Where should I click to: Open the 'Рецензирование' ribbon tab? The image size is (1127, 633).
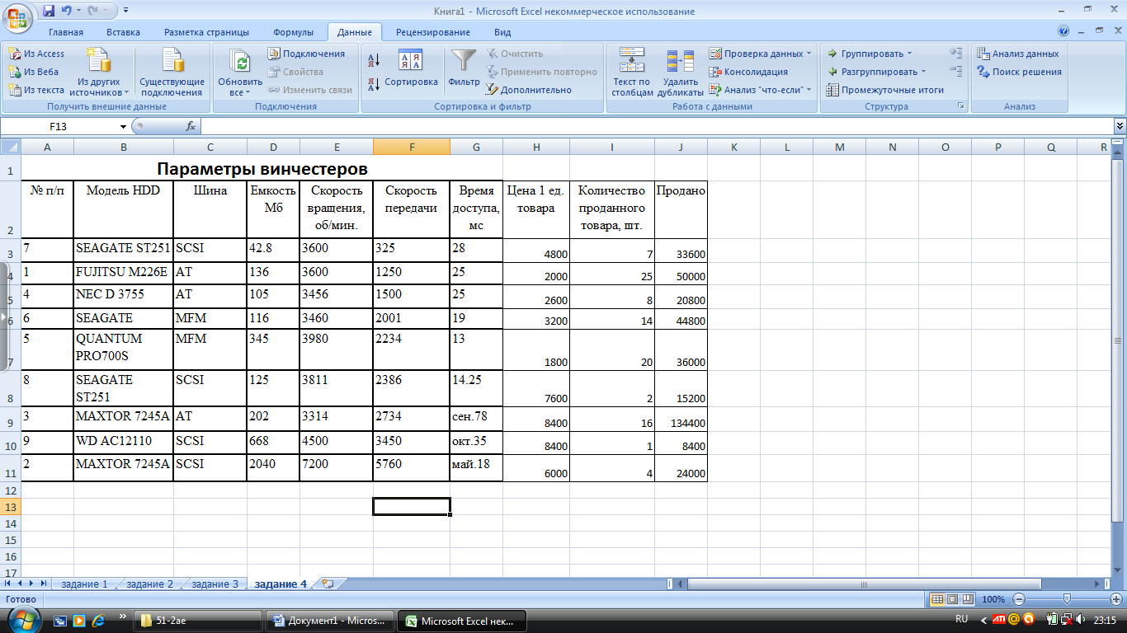[433, 32]
